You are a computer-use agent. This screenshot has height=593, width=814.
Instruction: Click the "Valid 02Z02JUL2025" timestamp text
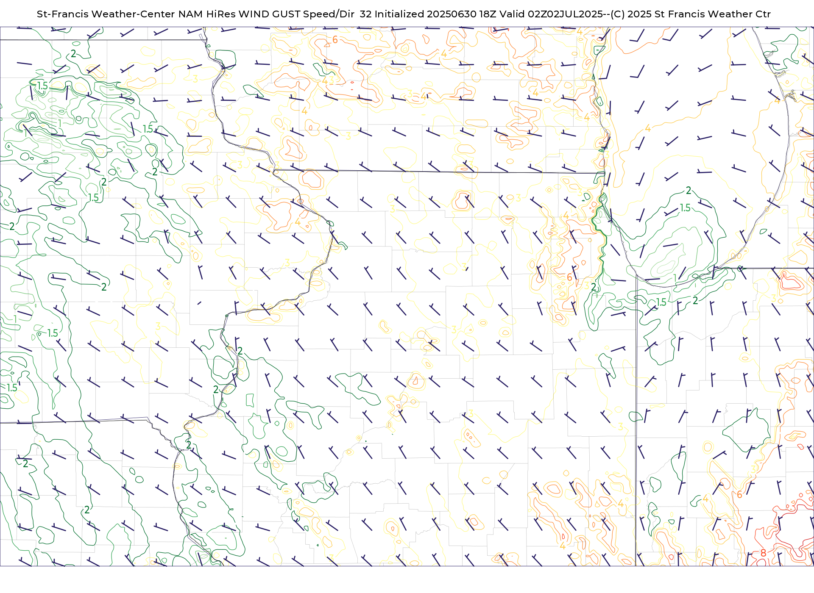(x=551, y=14)
